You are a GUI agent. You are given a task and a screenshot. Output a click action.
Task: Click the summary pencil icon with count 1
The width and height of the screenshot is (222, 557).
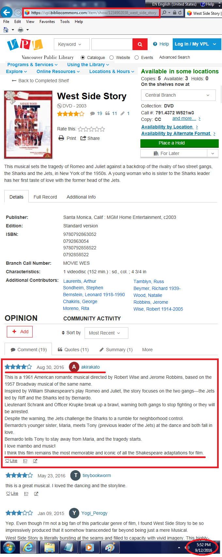[x=125, y=113]
